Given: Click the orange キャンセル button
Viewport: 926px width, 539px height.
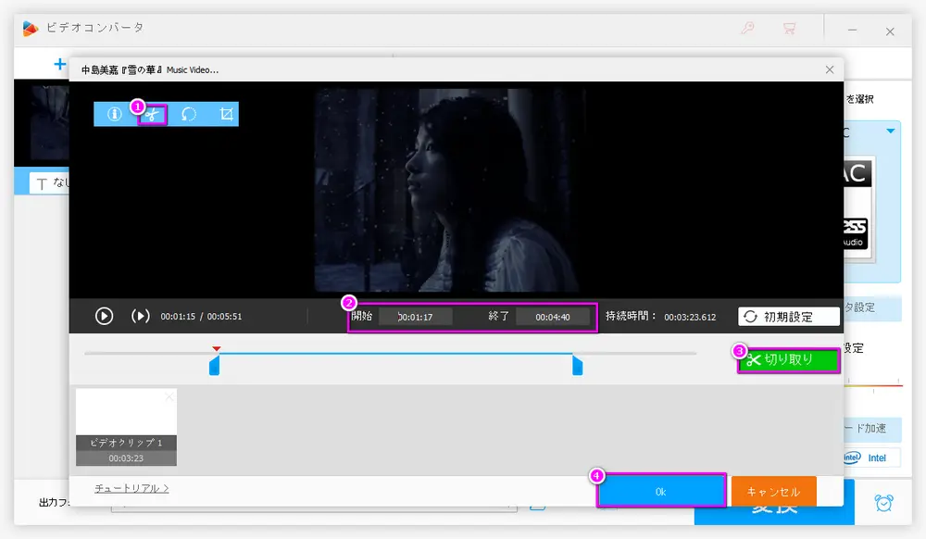Looking at the screenshot, I should (773, 492).
